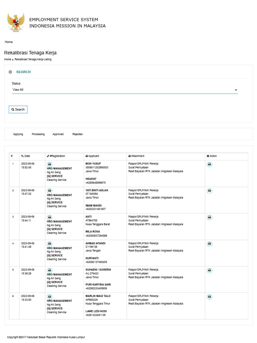Open Paspor/SPLP/NIK Pekerja attachment for YATI BINTI ADLAN
Image resolution: width=257 pixels, height=343 pixels.
143,190
